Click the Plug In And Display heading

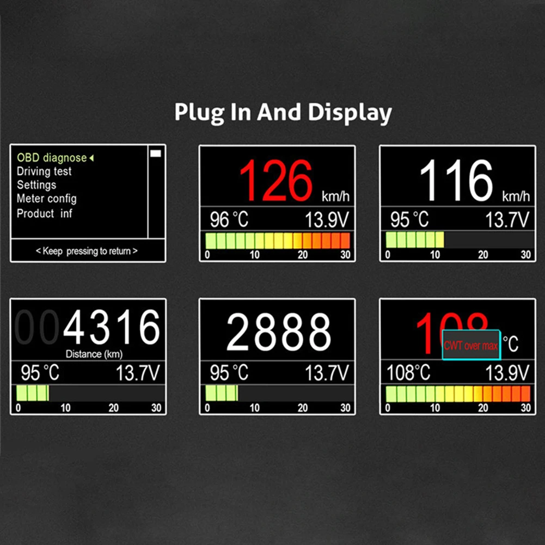point(283,112)
